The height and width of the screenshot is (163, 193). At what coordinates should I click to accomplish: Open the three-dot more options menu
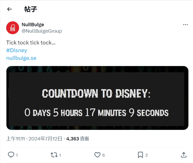tap(185, 25)
